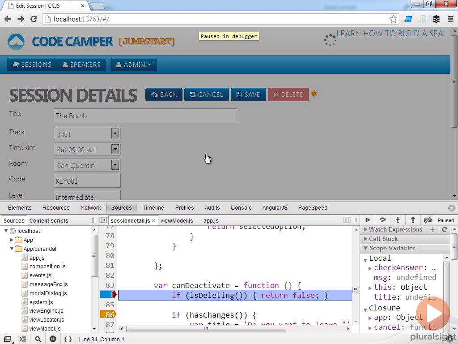Go to Speakers in navigation bar
Screen dimensions: 458x344
coord(81,64)
